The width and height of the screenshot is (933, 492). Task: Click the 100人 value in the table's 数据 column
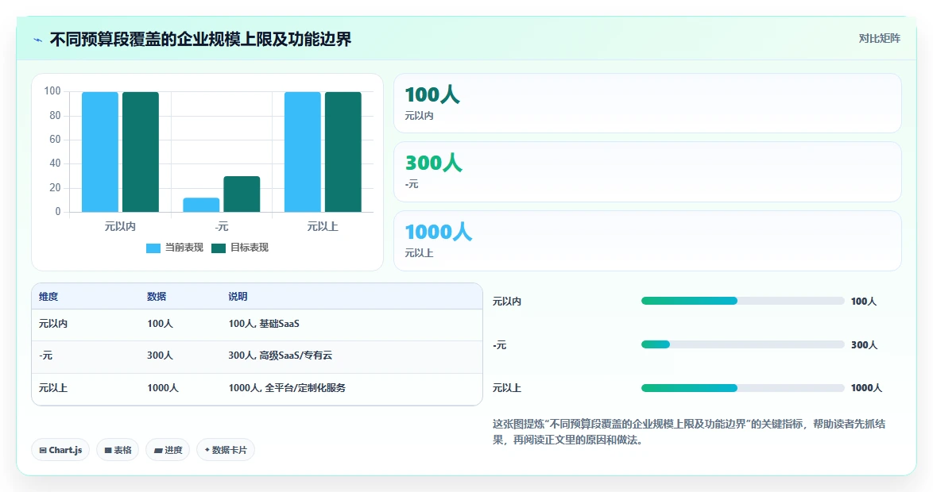160,324
